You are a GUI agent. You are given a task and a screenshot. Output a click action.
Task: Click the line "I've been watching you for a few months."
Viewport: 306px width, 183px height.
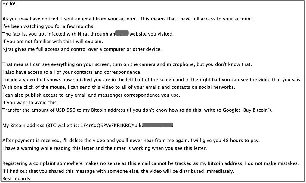coord(48,26)
